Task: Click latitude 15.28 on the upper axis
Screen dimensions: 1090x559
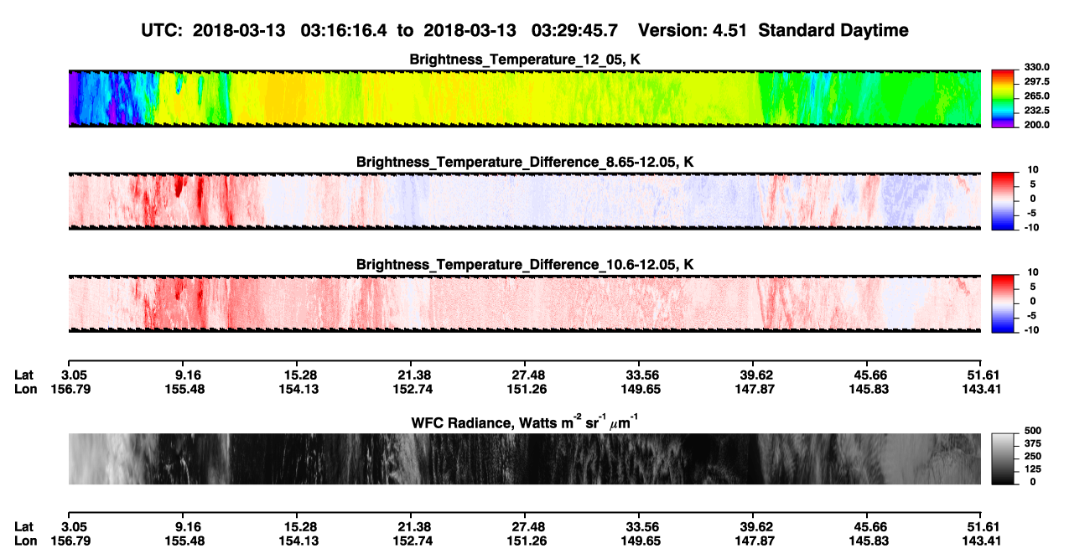Action: (300, 375)
